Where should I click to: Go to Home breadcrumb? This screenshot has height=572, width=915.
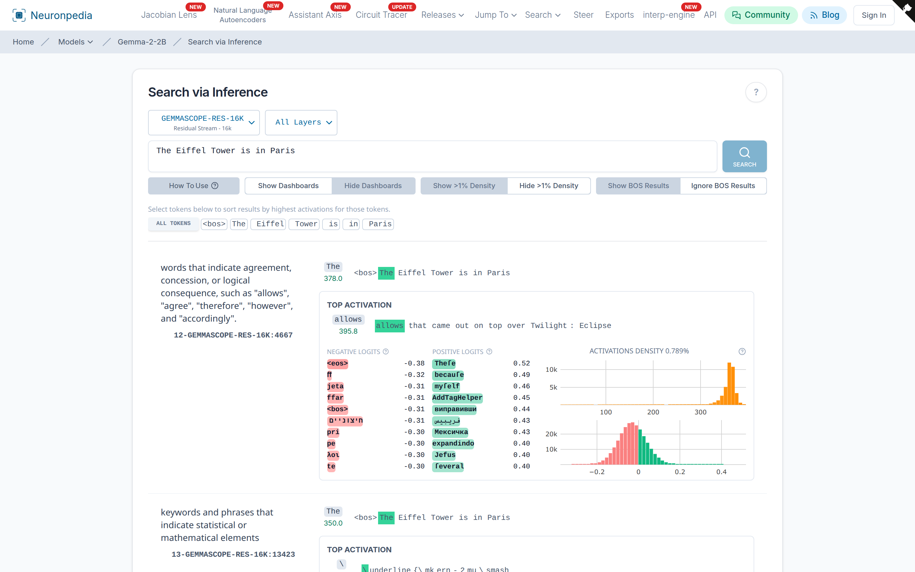click(x=23, y=42)
